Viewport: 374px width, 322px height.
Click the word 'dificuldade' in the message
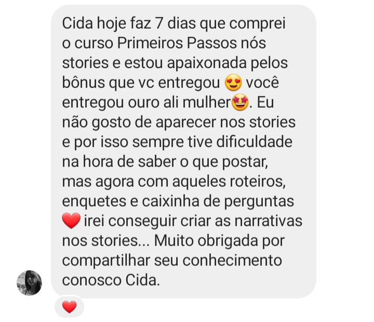254,142
